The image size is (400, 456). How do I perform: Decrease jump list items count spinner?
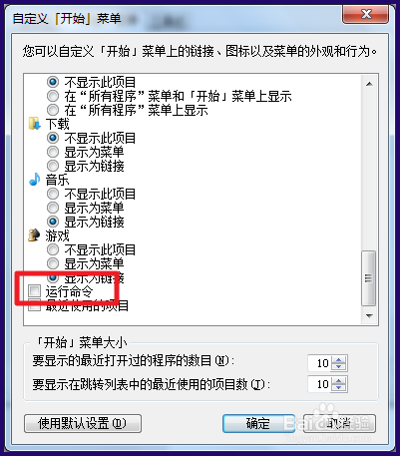(x=339, y=387)
